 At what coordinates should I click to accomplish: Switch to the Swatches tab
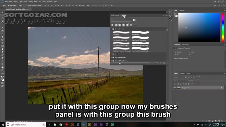182,11
